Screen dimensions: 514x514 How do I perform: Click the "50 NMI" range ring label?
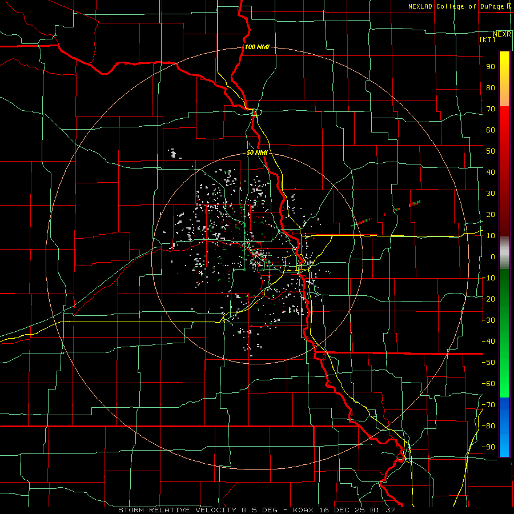point(257,152)
